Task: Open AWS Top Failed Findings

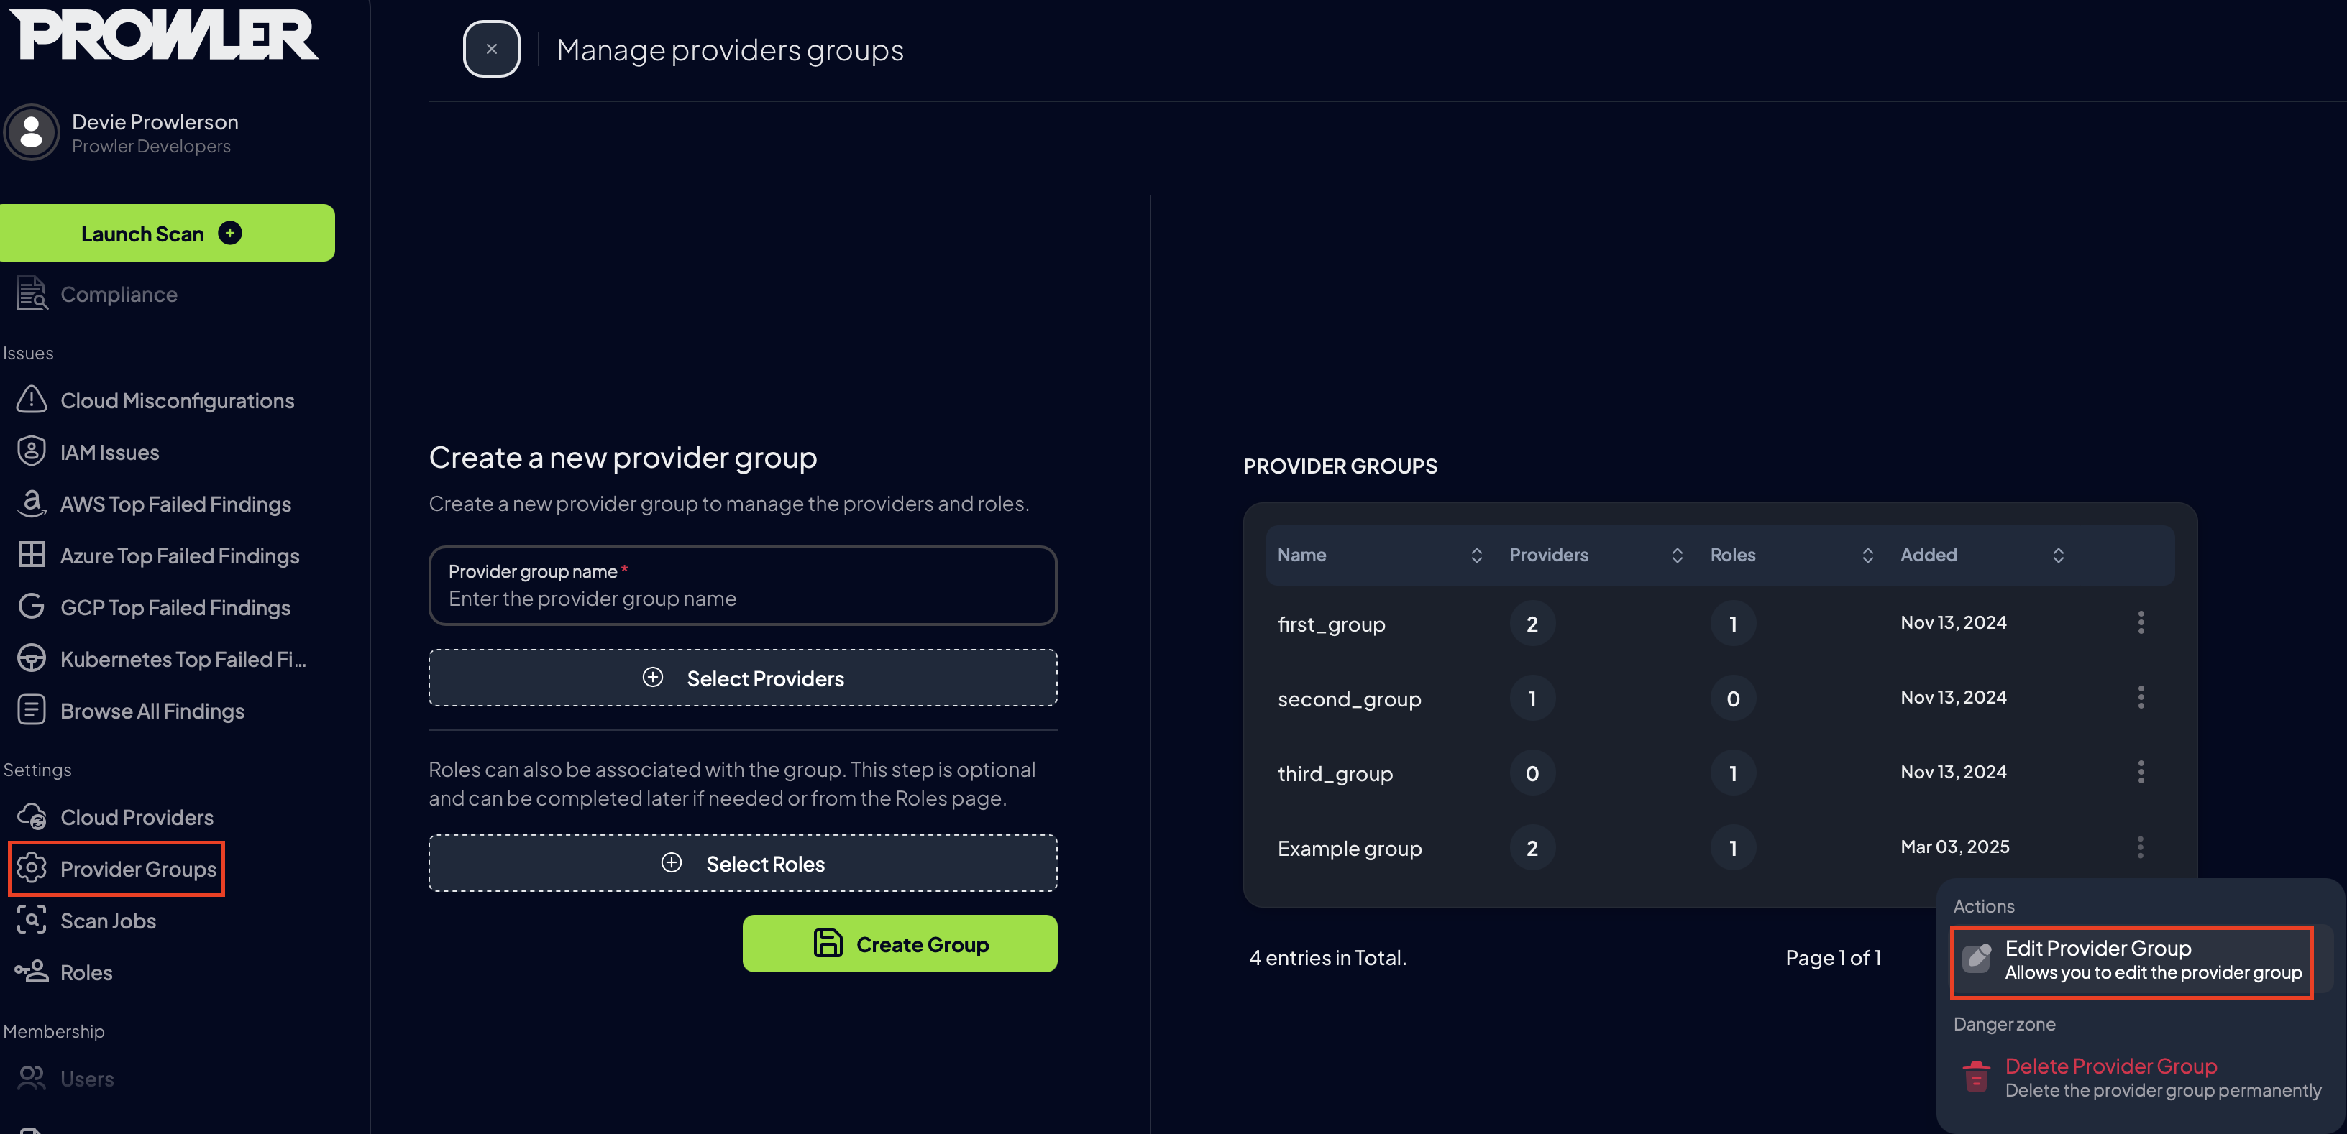Action: (x=175, y=504)
